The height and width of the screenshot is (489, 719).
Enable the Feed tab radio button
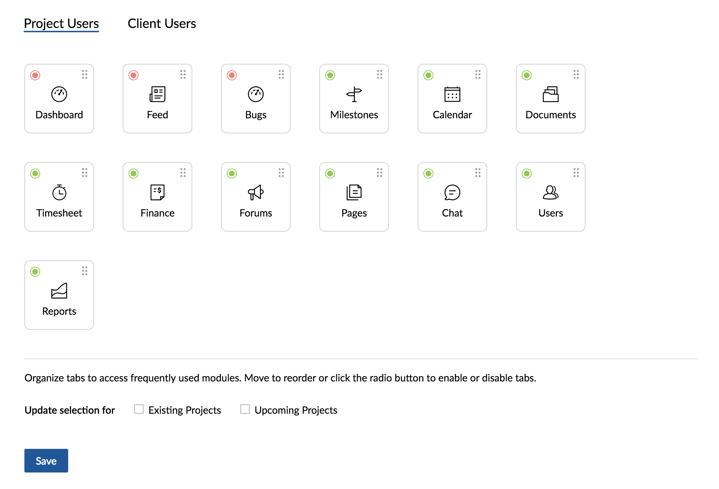[133, 75]
